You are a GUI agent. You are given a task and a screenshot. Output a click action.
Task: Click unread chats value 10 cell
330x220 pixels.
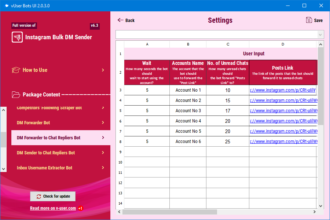click(228, 90)
